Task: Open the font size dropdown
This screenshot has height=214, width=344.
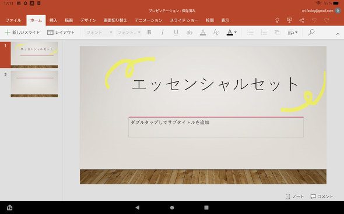Action: (x=129, y=33)
